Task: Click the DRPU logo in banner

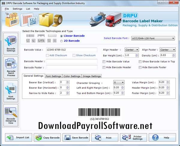Action: (x=130, y=16)
